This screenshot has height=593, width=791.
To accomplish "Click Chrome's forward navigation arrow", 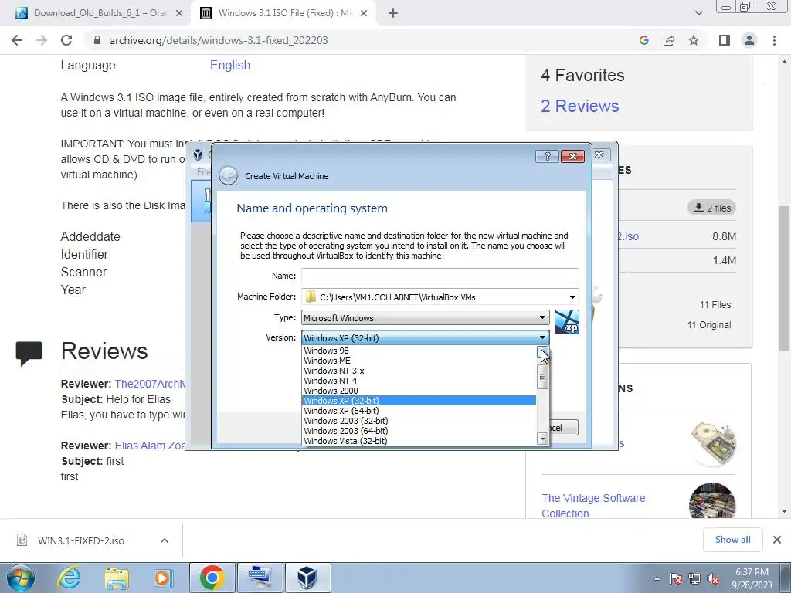I will tap(42, 40).
